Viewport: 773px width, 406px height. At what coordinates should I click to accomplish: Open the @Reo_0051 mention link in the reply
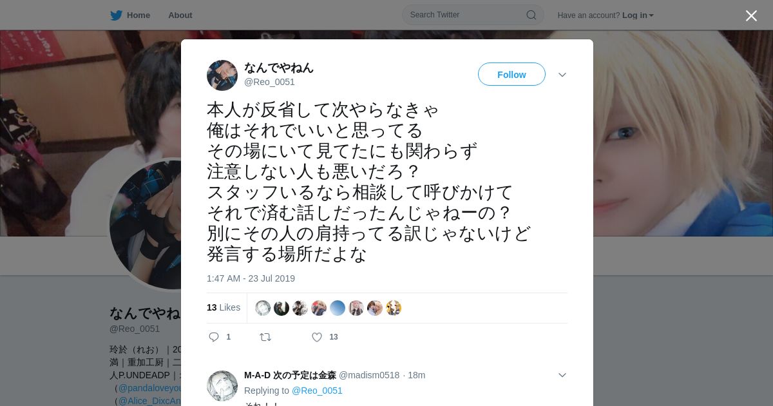click(317, 391)
